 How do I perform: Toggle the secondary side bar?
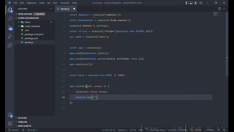coord(195,3)
